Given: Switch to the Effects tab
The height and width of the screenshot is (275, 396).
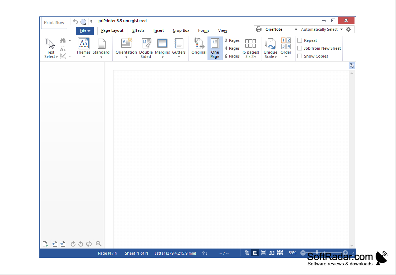Looking at the screenshot, I should [138, 30].
